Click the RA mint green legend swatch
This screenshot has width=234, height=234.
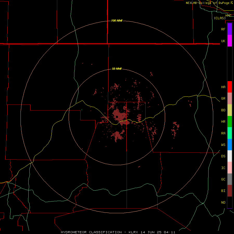pyautogui.click(x=230, y=133)
